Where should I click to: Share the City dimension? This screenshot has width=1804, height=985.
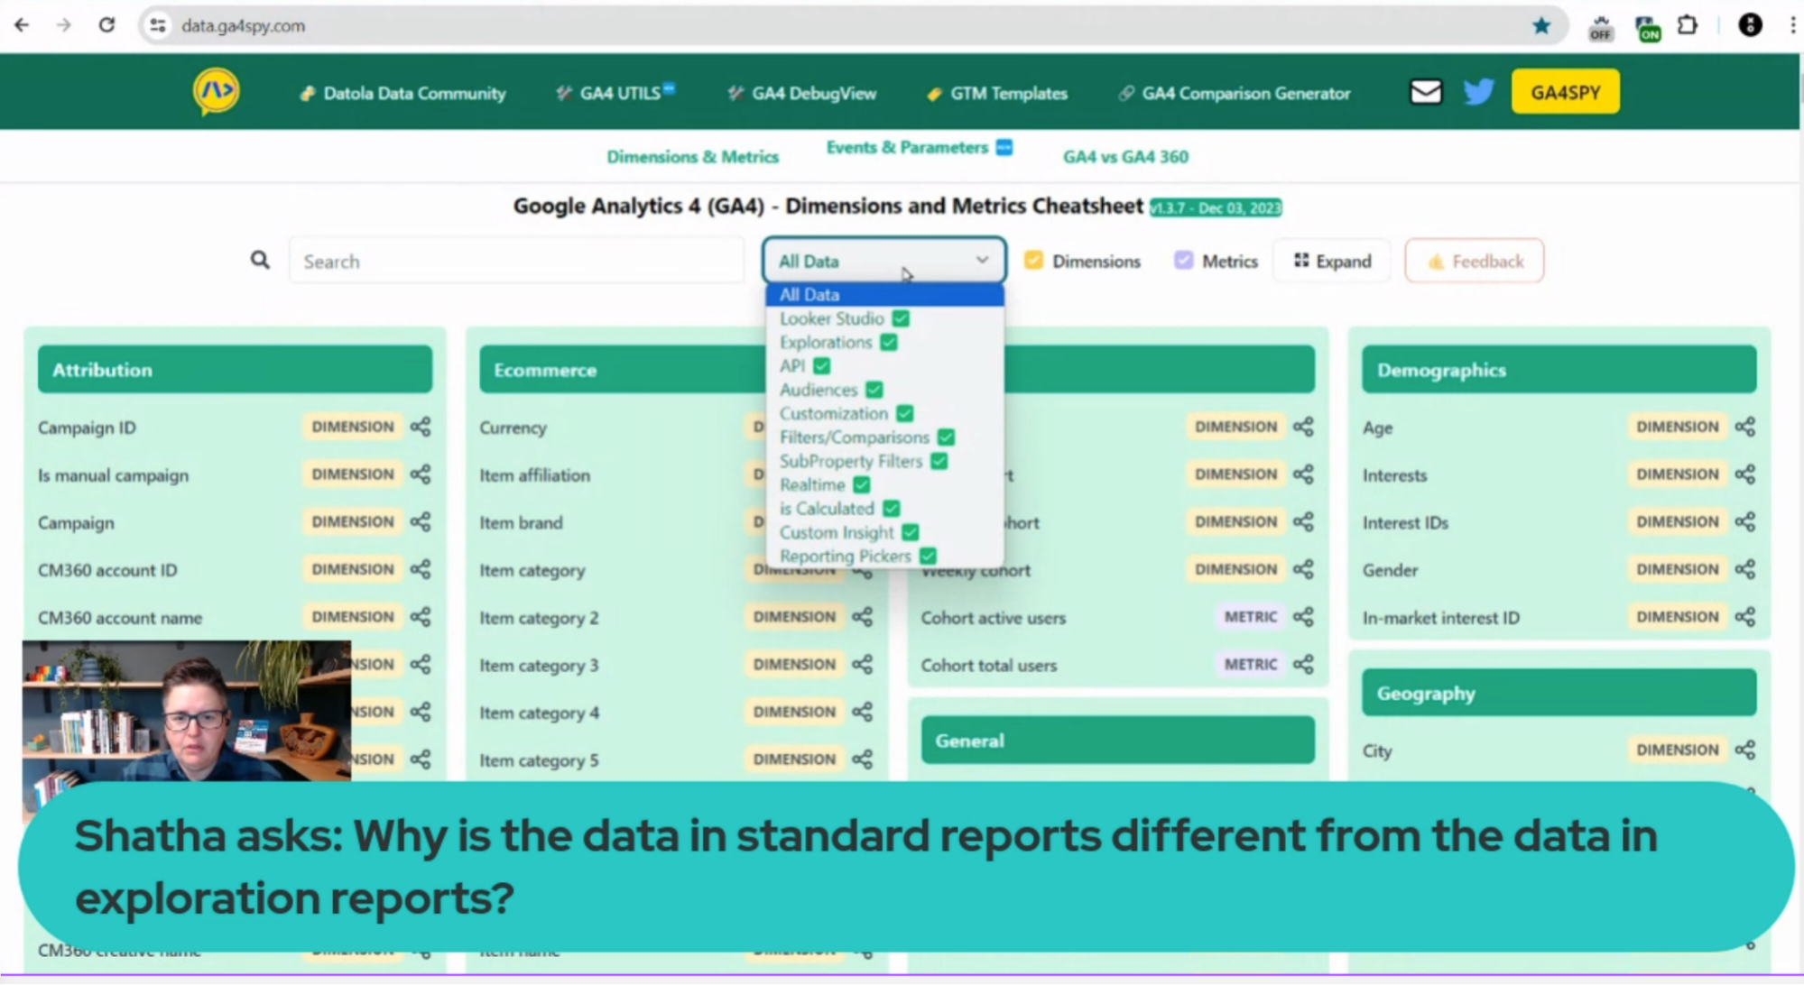pyautogui.click(x=1745, y=750)
